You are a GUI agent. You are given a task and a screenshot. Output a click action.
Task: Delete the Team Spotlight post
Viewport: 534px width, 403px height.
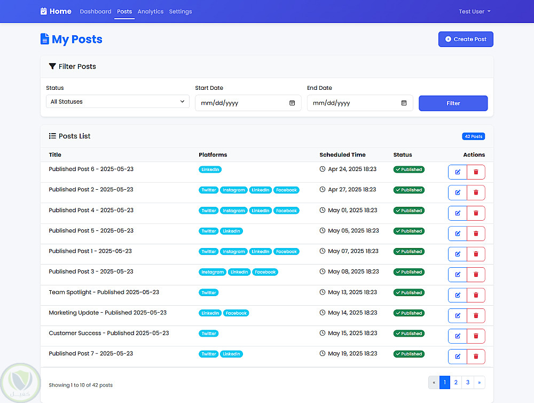476,295
